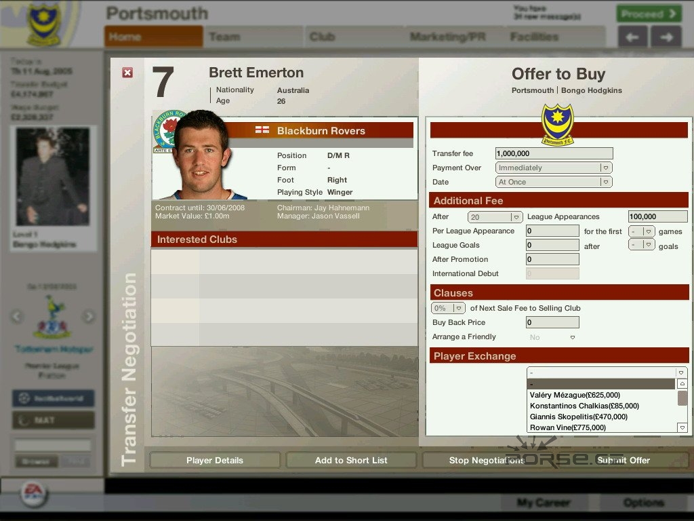This screenshot has height=521, width=694.
Task: Show next fixture with right arrow beside Tottenham
Action: coord(88,316)
